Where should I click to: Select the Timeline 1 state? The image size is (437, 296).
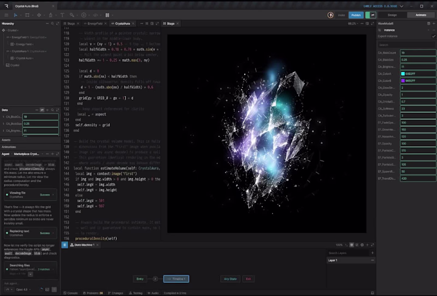coord(176,279)
